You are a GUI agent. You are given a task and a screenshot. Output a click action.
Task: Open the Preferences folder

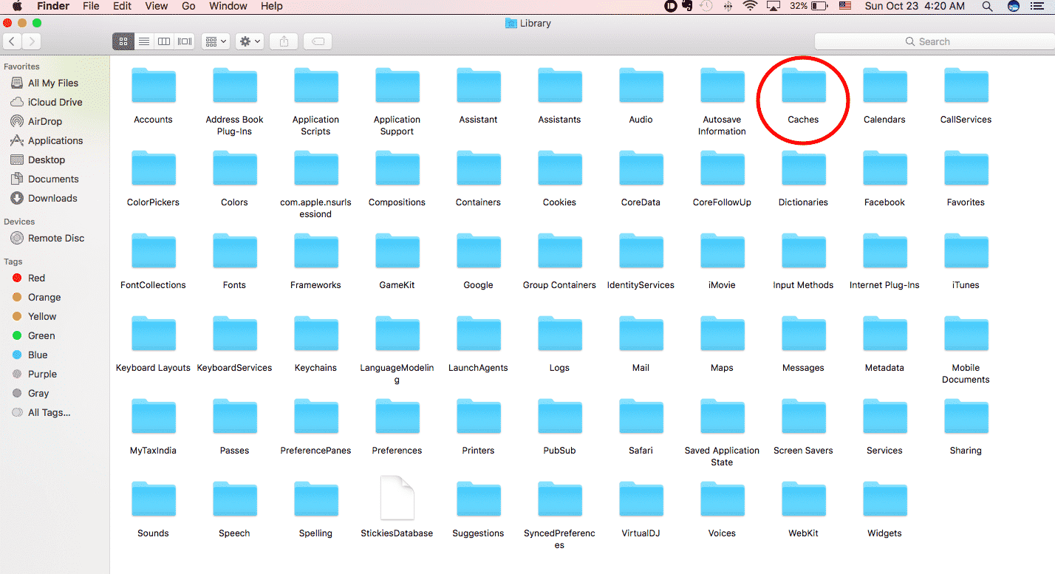coord(397,417)
